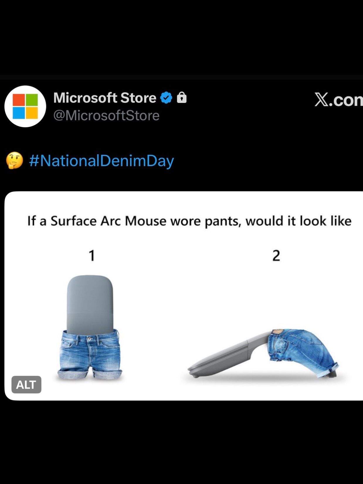This screenshot has height=484, width=363.
Task: Show the image ALT description badge
Action: [x=26, y=384]
